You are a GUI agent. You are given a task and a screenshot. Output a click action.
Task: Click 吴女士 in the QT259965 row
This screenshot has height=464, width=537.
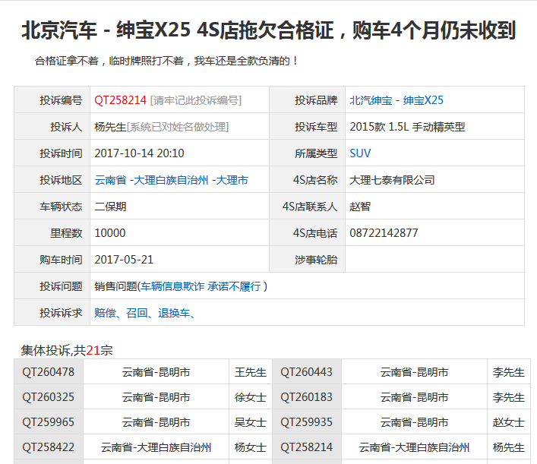tap(251, 422)
